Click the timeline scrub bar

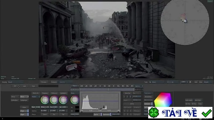[107, 89]
